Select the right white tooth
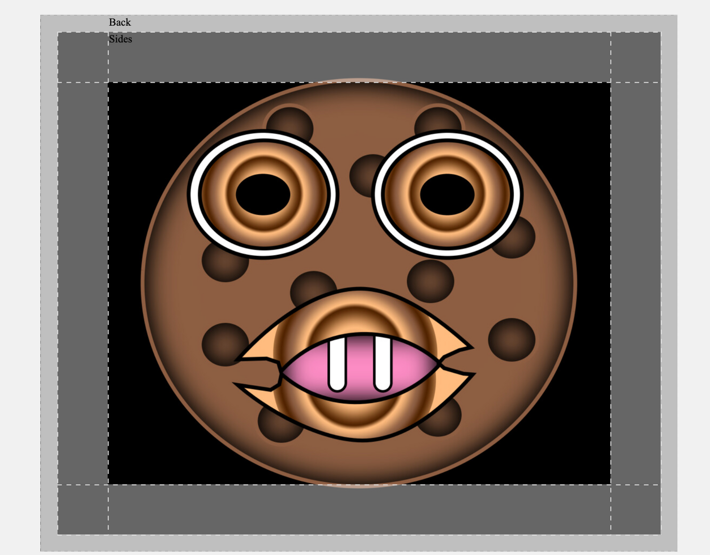The width and height of the screenshot is (710, 555). coord(382,364)
